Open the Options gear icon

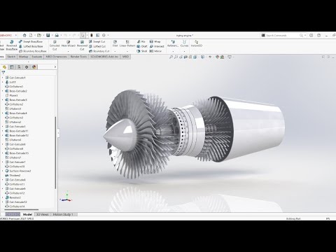click(104, 35)
